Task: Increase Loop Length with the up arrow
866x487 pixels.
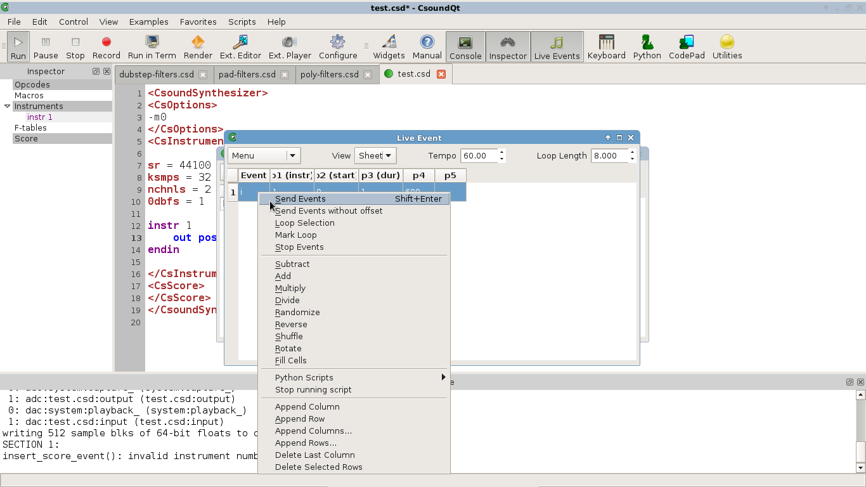Action: coord(632,152)
